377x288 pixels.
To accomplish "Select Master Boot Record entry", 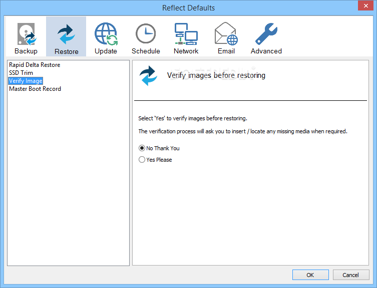I will 35,89.
